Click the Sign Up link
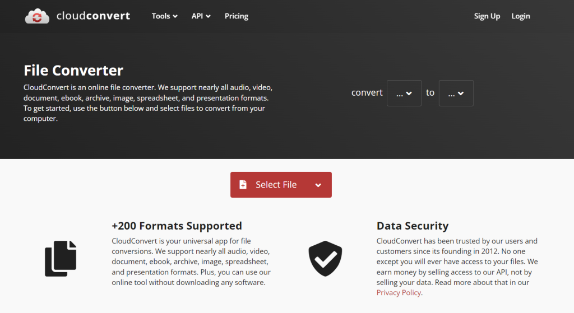 (487, 16)
